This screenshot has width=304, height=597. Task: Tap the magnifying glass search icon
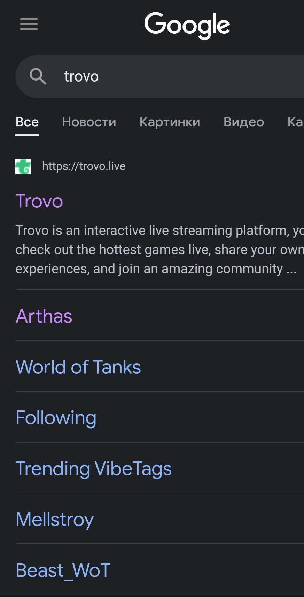point(38,76)
